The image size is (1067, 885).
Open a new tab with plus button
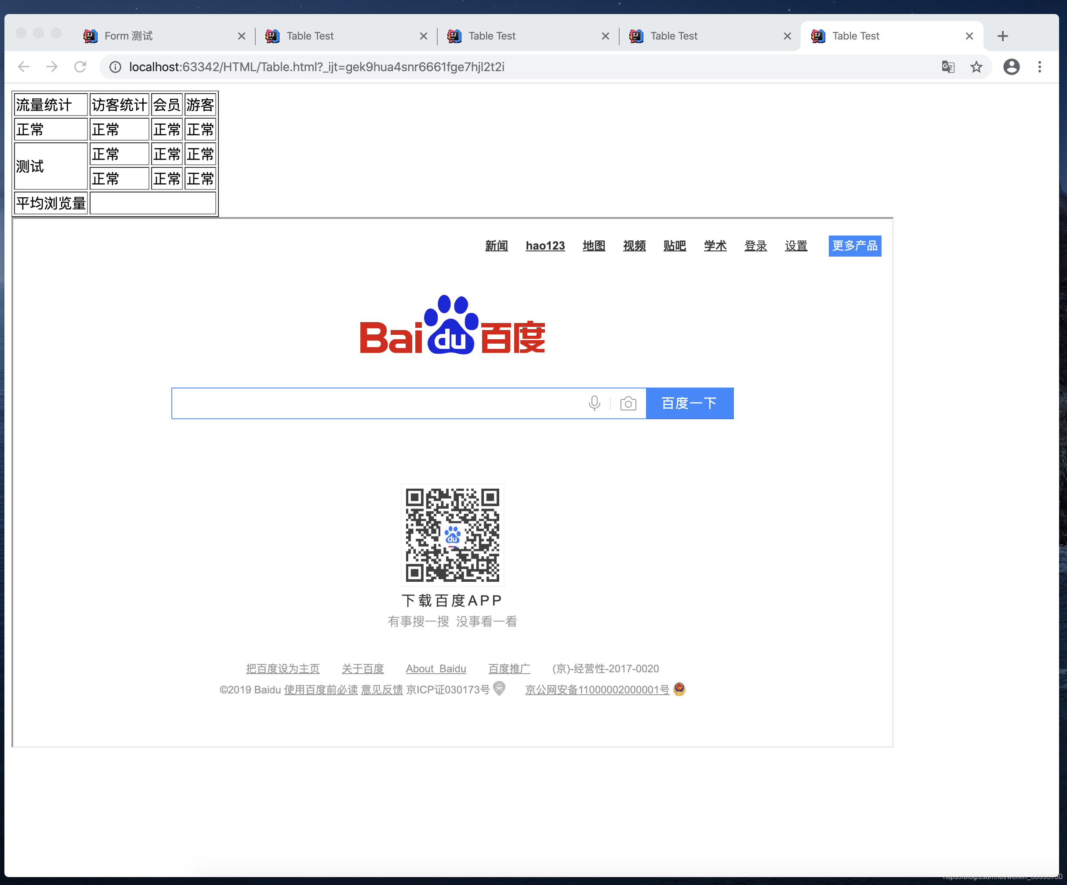1002,36
